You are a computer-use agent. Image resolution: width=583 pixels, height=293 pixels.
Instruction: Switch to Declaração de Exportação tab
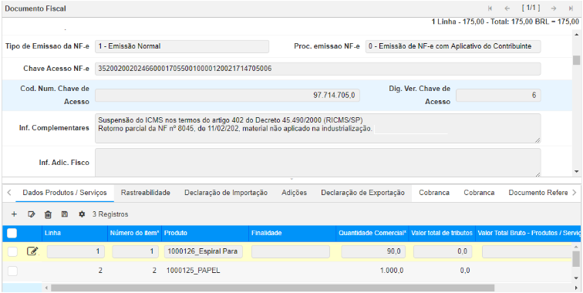click(363, 193)
